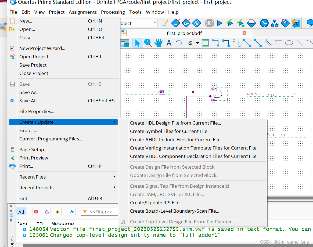Start Compilation with the blue play icon

(x=220, y=23)
